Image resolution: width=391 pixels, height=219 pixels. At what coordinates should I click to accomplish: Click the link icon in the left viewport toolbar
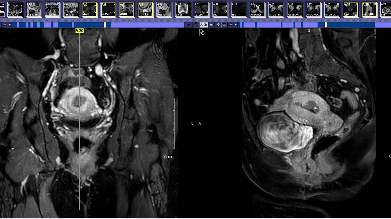click(5, 25)
